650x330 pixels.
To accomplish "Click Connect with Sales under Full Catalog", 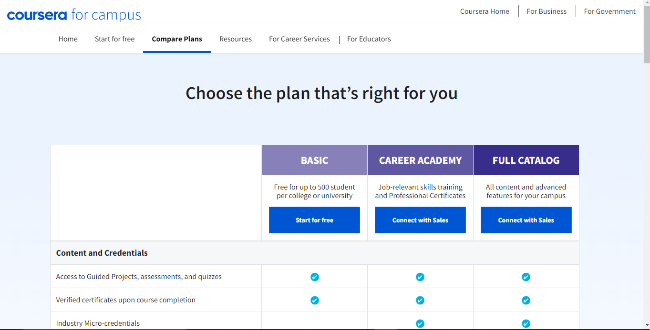I will pos(526,220).
